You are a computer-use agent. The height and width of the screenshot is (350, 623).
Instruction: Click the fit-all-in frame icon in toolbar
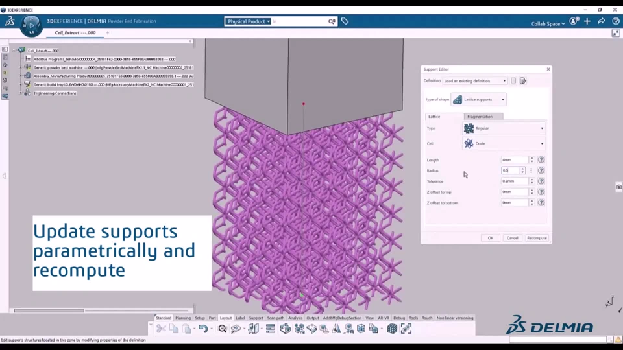click(406, 329)
